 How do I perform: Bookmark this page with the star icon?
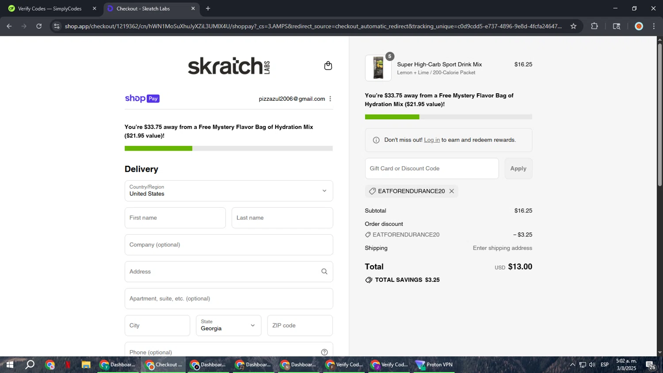pyautogui.click(x=573, y=26)
